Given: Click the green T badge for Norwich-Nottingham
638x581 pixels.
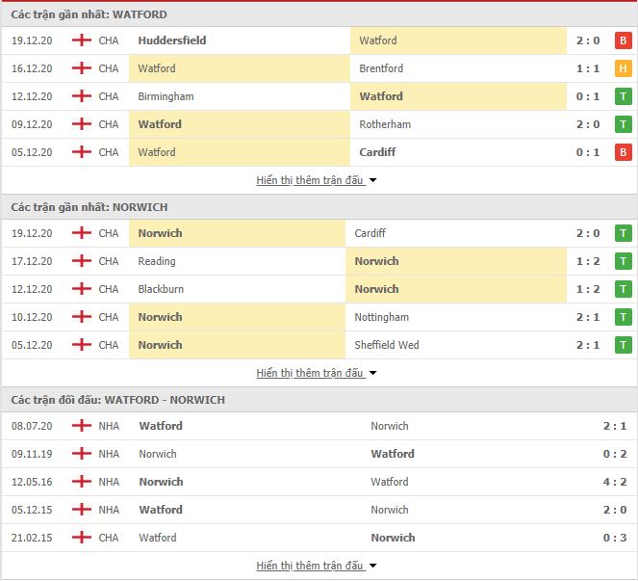Looking at the screenshot, I should point(623,317).
